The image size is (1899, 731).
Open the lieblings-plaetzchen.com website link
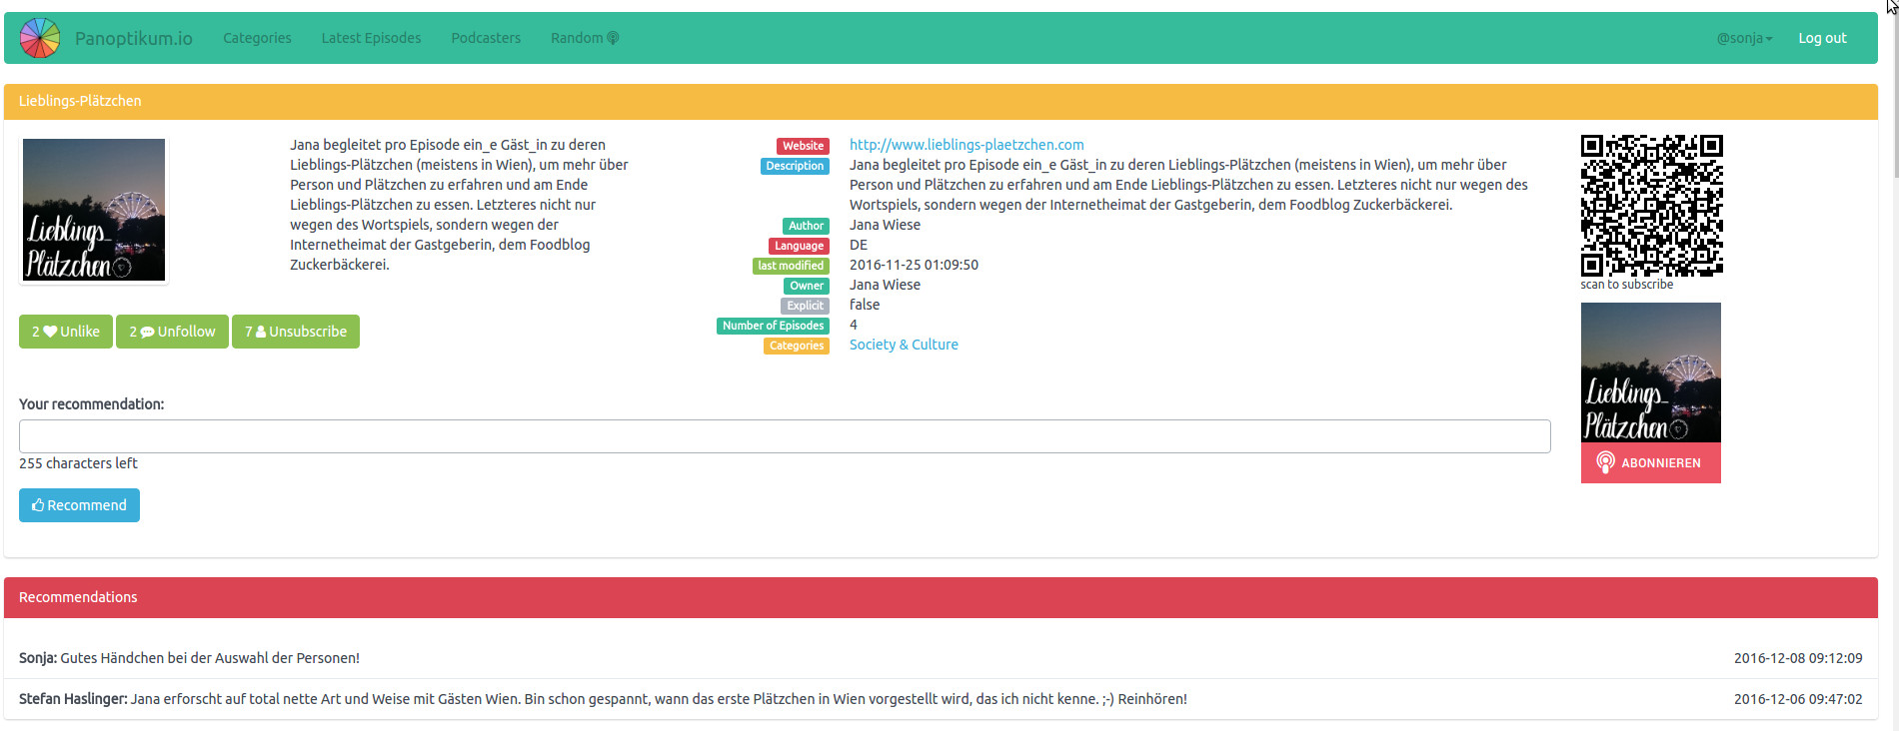tap(966, 145)
